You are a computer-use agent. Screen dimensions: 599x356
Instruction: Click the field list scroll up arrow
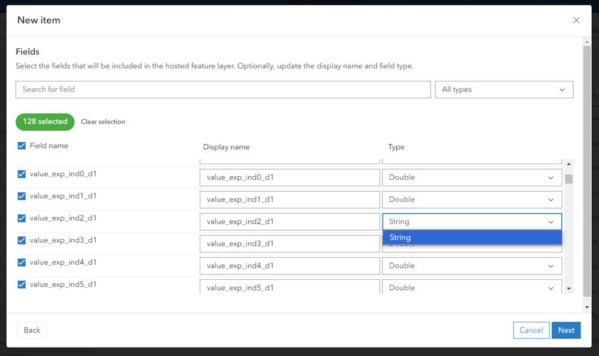568,164
